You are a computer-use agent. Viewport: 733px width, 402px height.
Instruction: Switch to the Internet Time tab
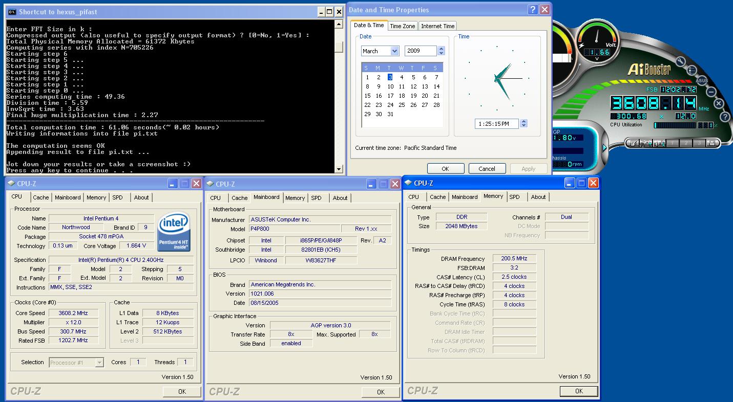point(437,26)
